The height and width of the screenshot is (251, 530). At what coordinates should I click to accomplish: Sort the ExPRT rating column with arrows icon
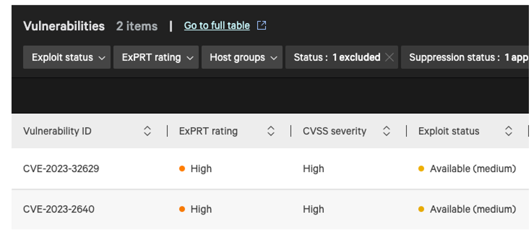coord(271,131)
